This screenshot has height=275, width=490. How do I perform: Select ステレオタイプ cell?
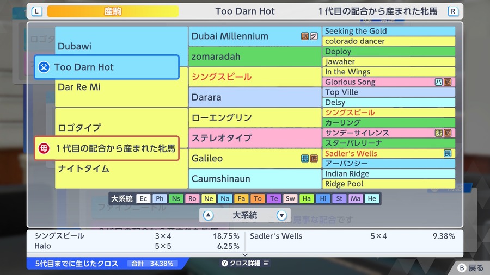coord(255,138)
